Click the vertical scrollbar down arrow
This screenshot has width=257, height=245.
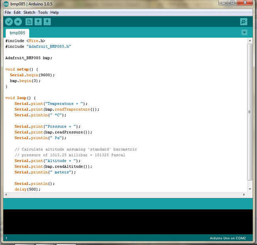pyautogui.click(x=250, y=189)
